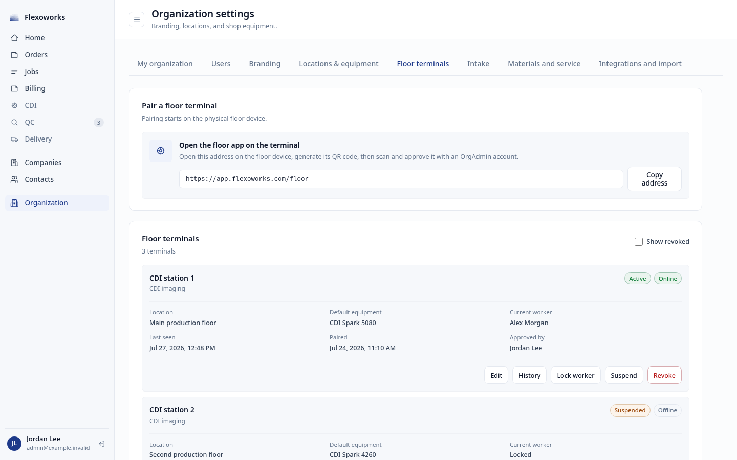Open the CDI section link
This screenshot has width=737, height=460.
click(x=57, y=105)
